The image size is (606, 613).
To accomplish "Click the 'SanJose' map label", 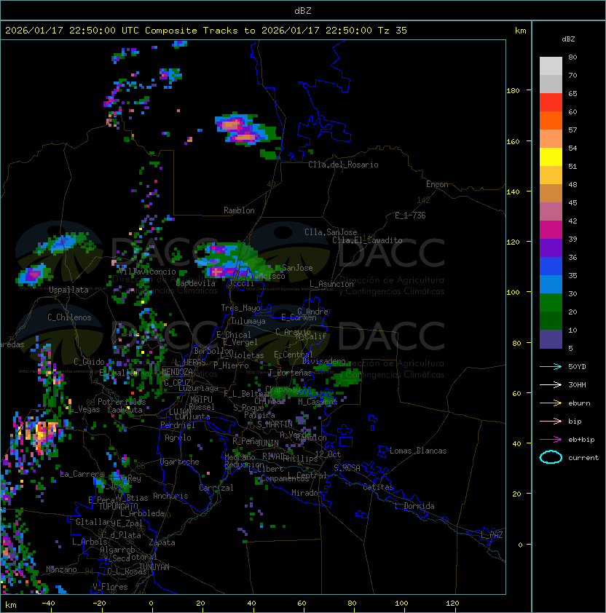I will click(x=297, y=268).
